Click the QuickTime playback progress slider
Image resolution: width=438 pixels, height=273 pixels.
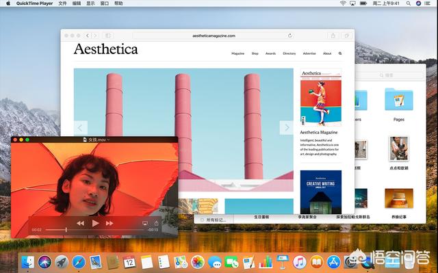(95, 230)
